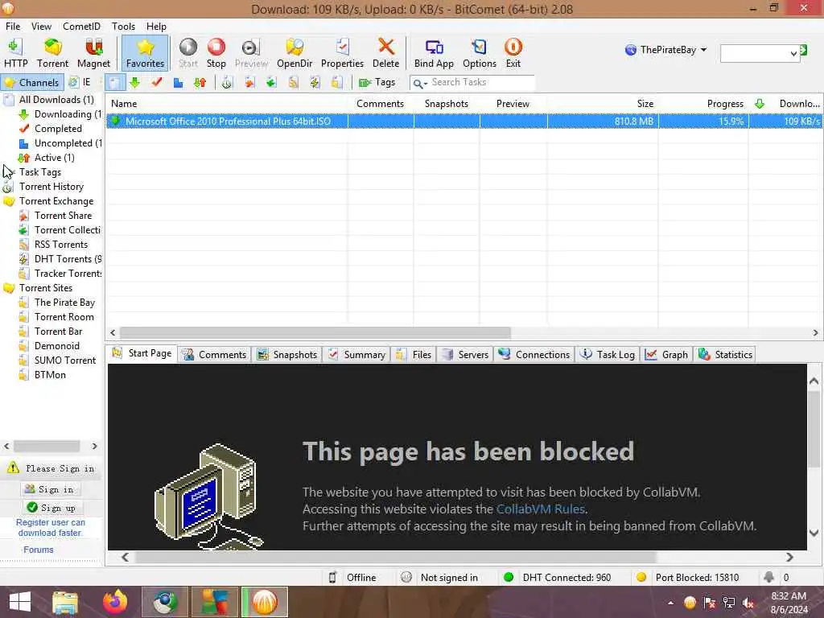Open the Forums link

coord(39,550)
